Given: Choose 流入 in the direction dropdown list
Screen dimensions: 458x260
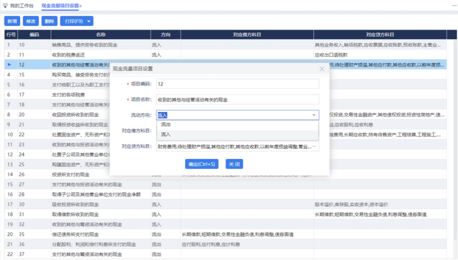Looking at the screenshot, I should (238, 135).
